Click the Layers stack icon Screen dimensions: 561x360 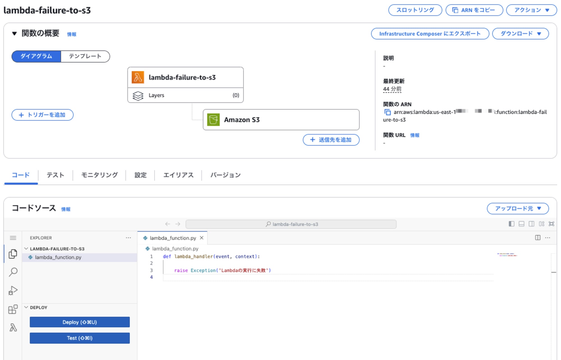tap(138, 96)
